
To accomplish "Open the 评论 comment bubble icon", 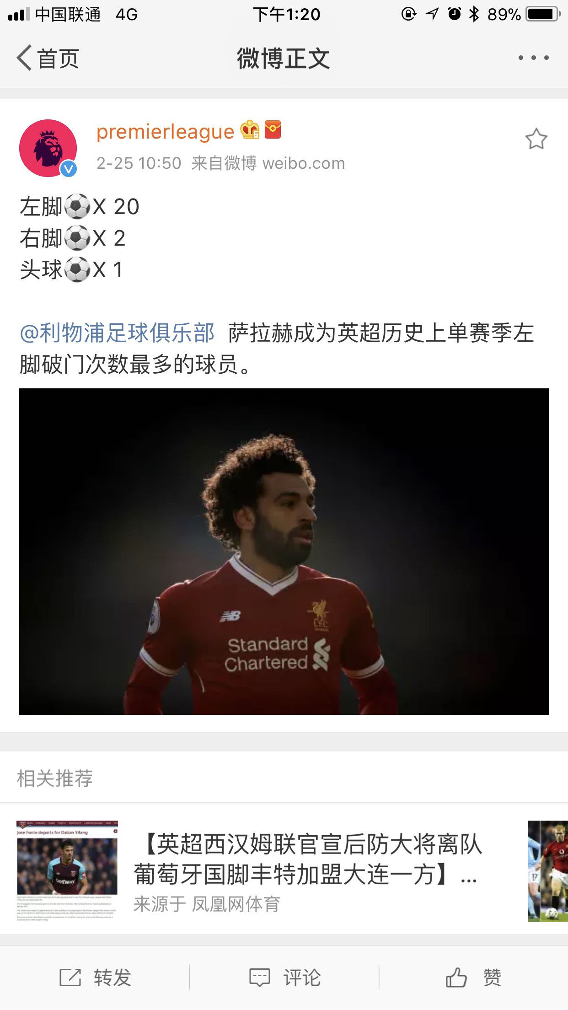I will 259,978.
